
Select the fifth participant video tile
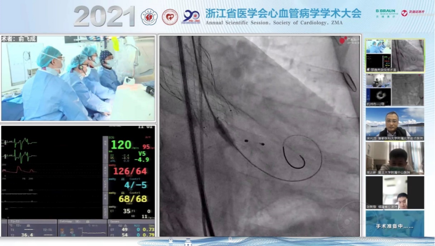pos(395,192)
